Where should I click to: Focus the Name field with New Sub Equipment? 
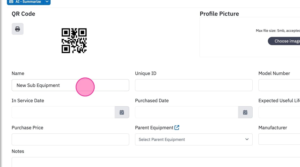tap(70, 85)
